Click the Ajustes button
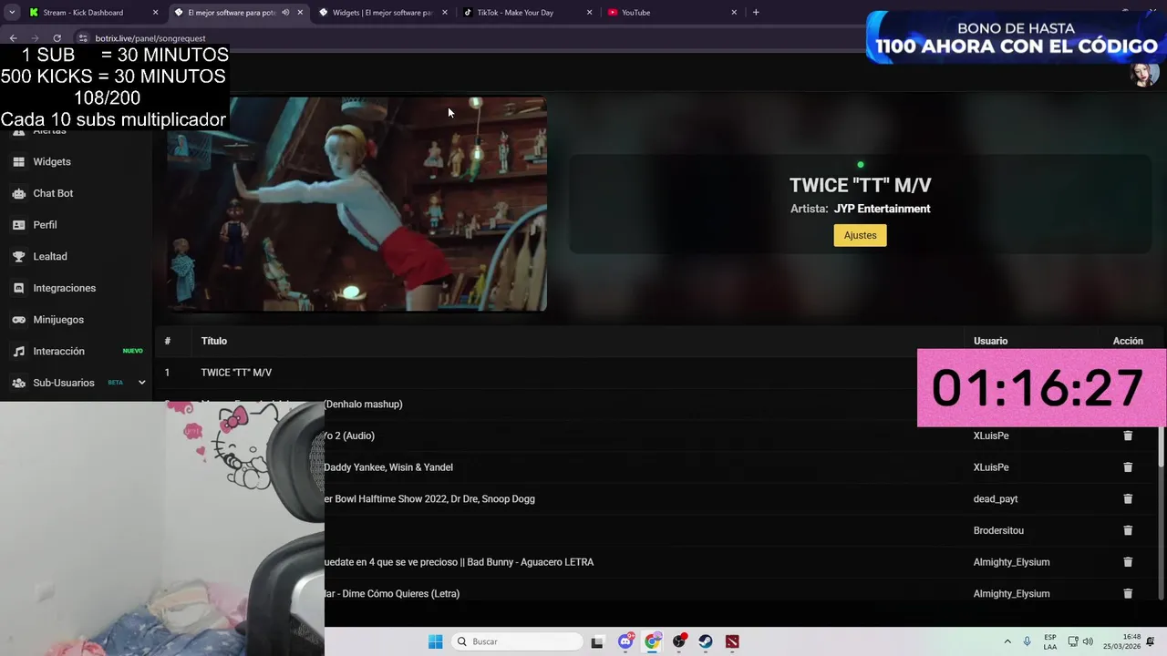The width and height of the screenshot is (1167, 656). click(x=860, y=235)
